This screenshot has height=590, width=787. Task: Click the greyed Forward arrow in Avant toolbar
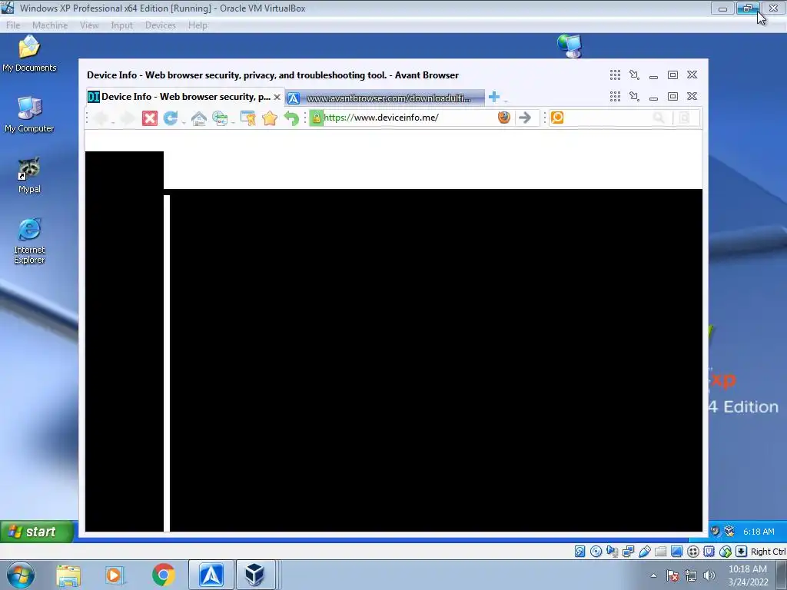point(128,118)
